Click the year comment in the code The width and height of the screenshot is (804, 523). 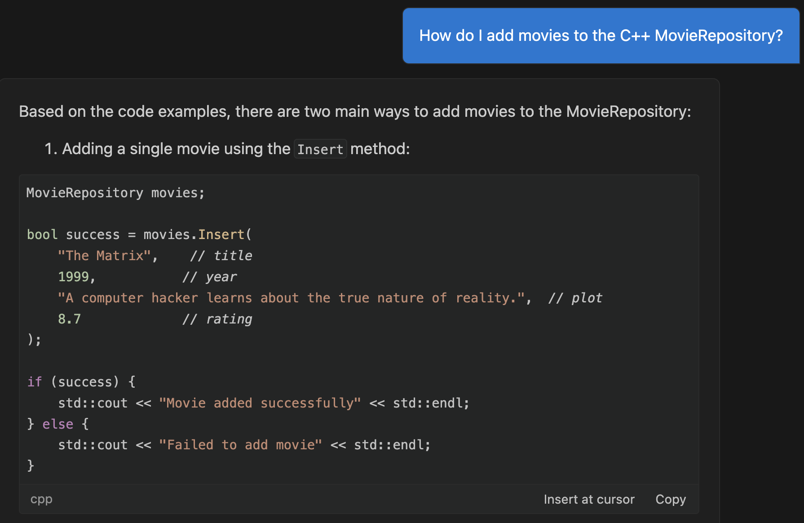point(209,276)
